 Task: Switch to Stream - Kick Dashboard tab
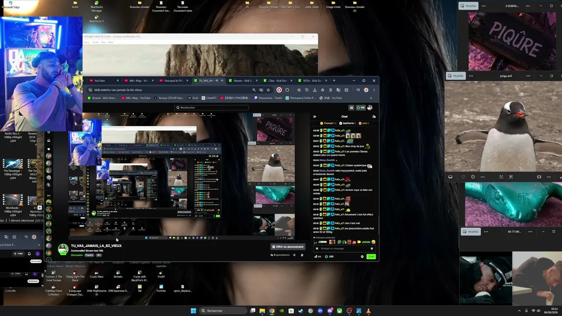(x=242, y=81)
